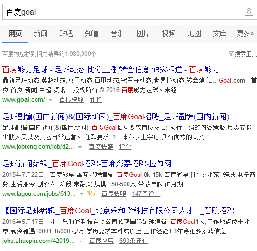The width and height of the screenshot is (257, 251).
Task: Click the date 2016年5月17日 in zhaopin snippet
Action: (x=23, y=222)
